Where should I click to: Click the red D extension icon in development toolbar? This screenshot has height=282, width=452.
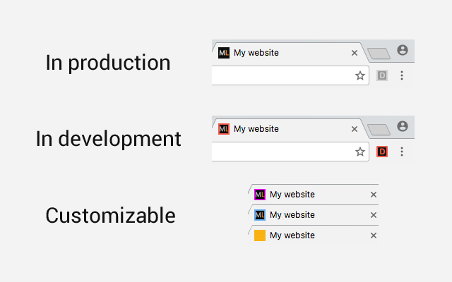(x=382, y=152)
